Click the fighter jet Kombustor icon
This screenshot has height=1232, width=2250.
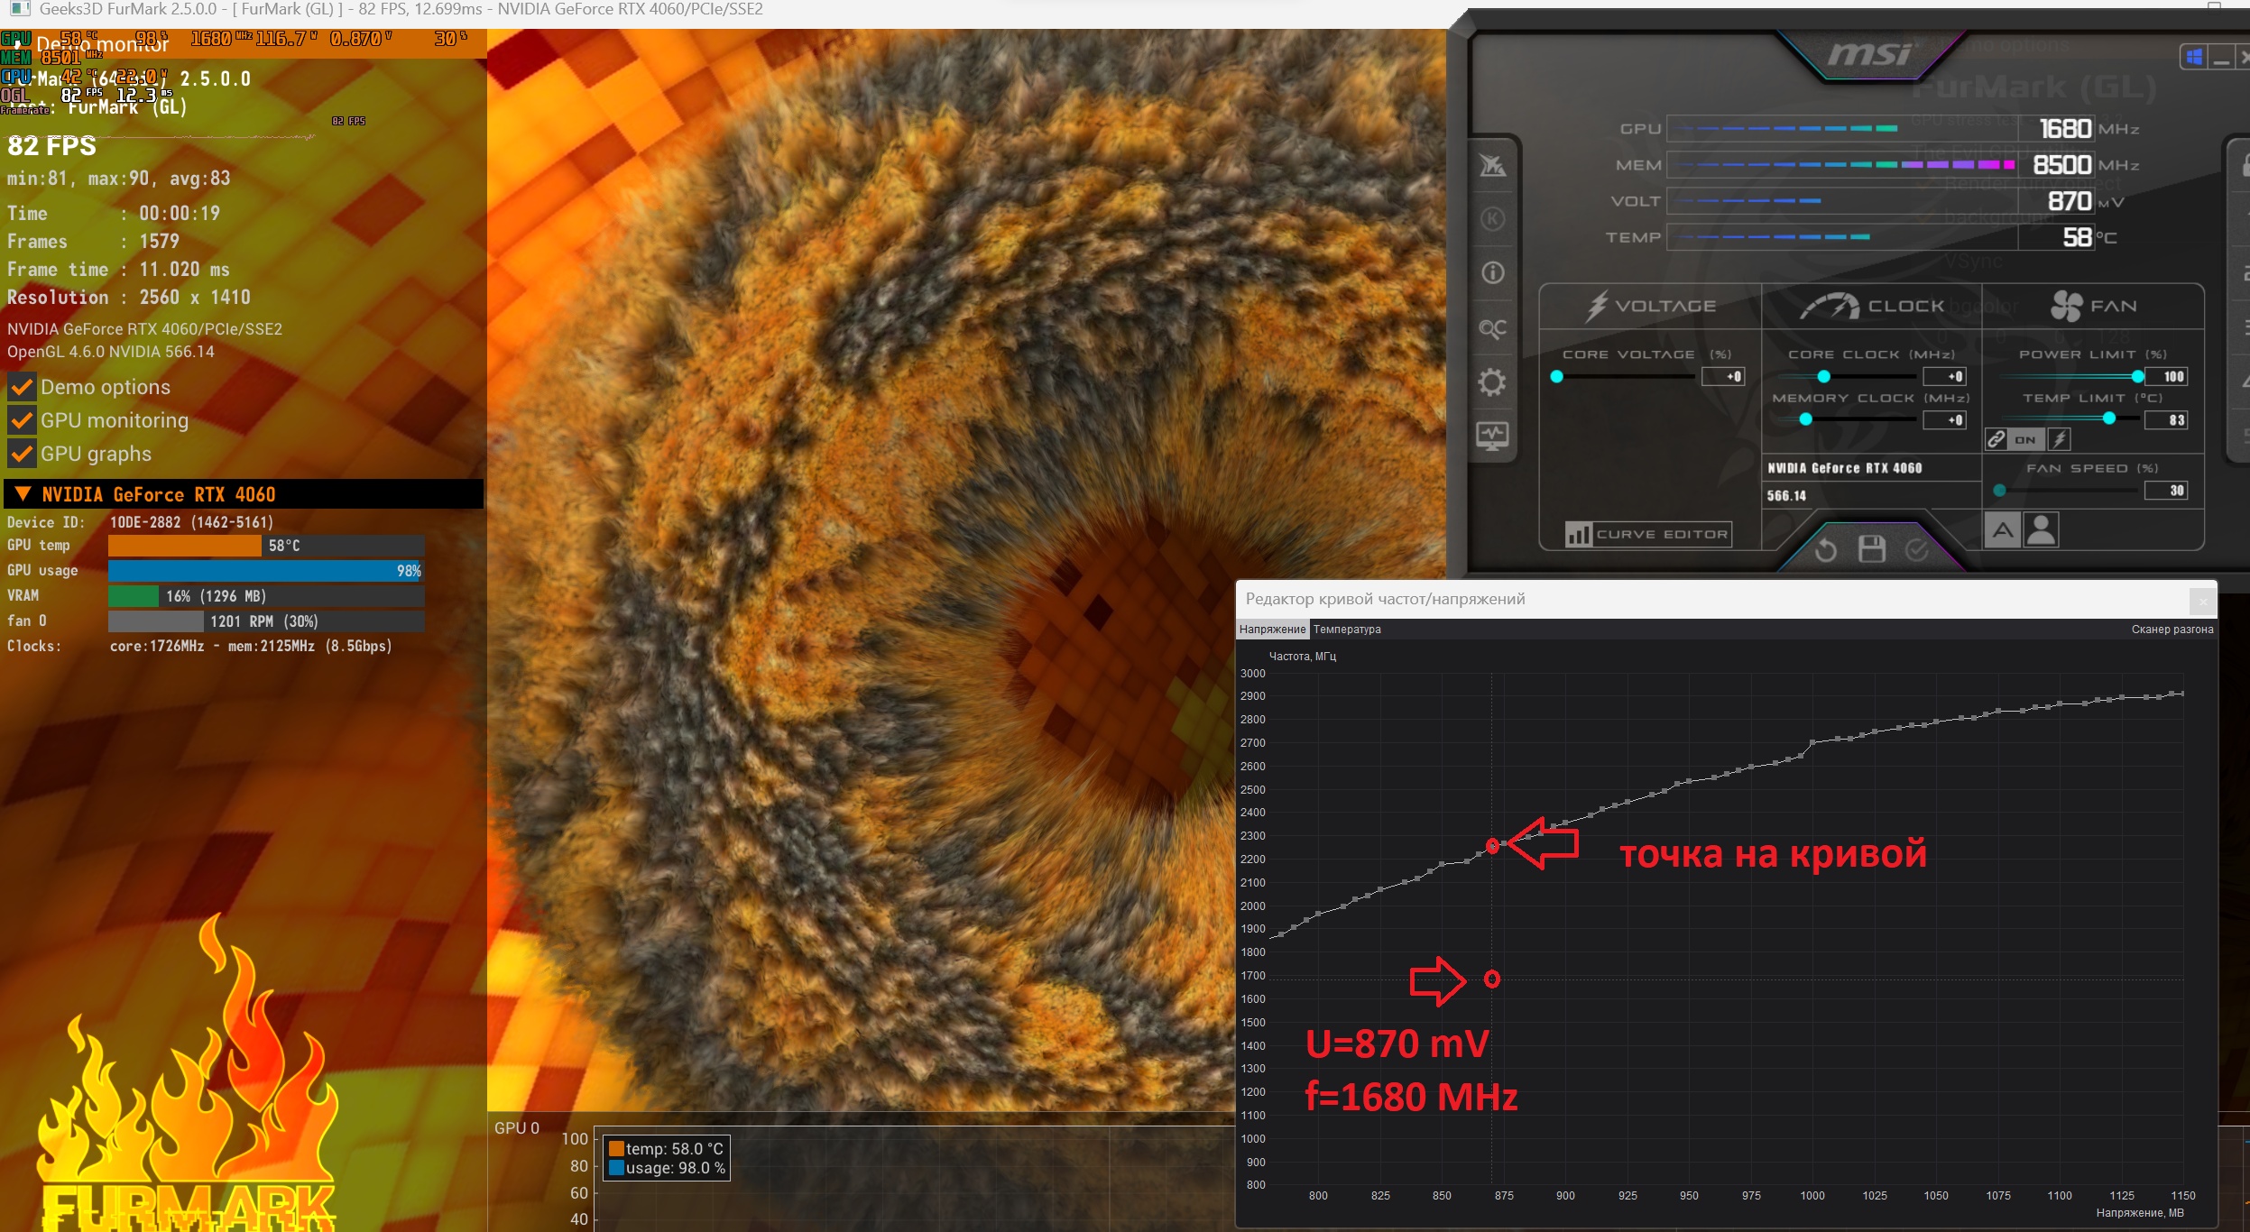(x=1492, y=166)
